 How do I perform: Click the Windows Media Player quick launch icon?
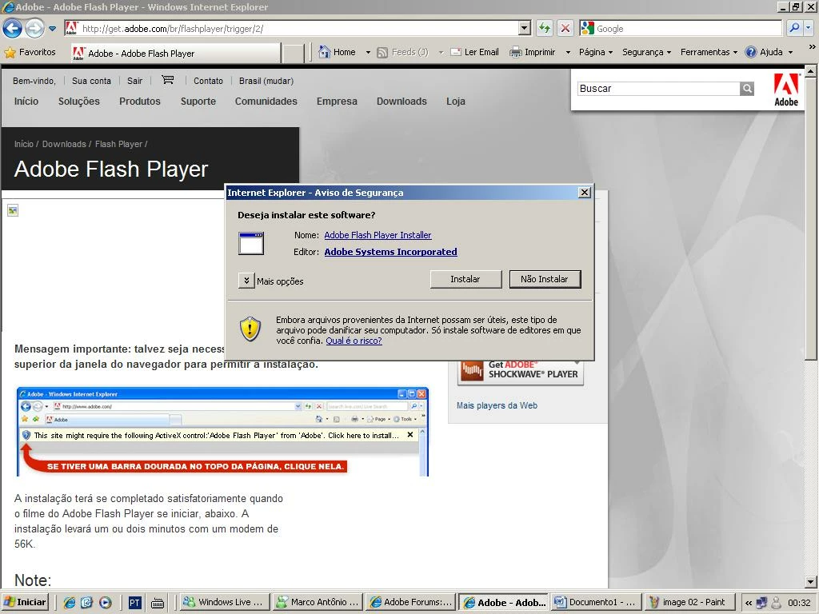105,603
